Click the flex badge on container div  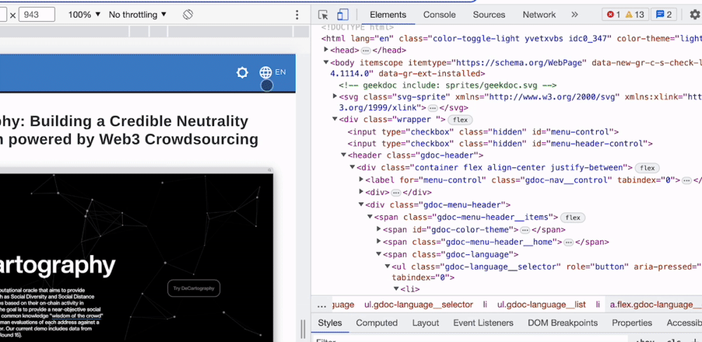coord(647,168)
